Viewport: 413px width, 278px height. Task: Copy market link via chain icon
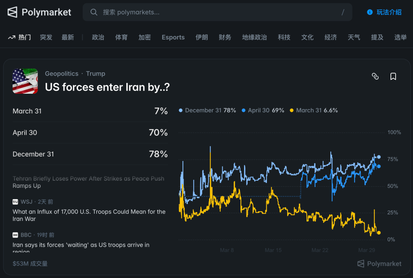coord(375,76)
